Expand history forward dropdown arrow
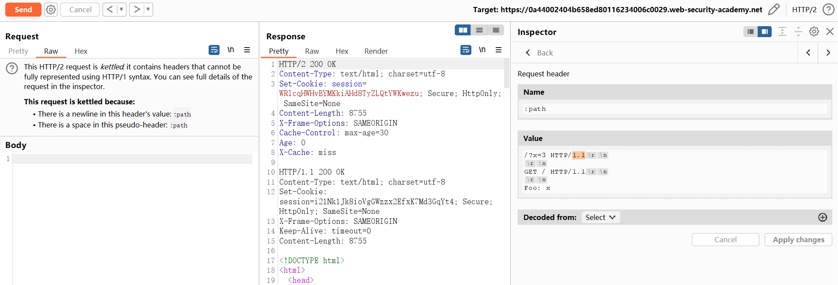The width and height of the screenshot is (838, 285). pyautogui.click(x=148, y=10)
